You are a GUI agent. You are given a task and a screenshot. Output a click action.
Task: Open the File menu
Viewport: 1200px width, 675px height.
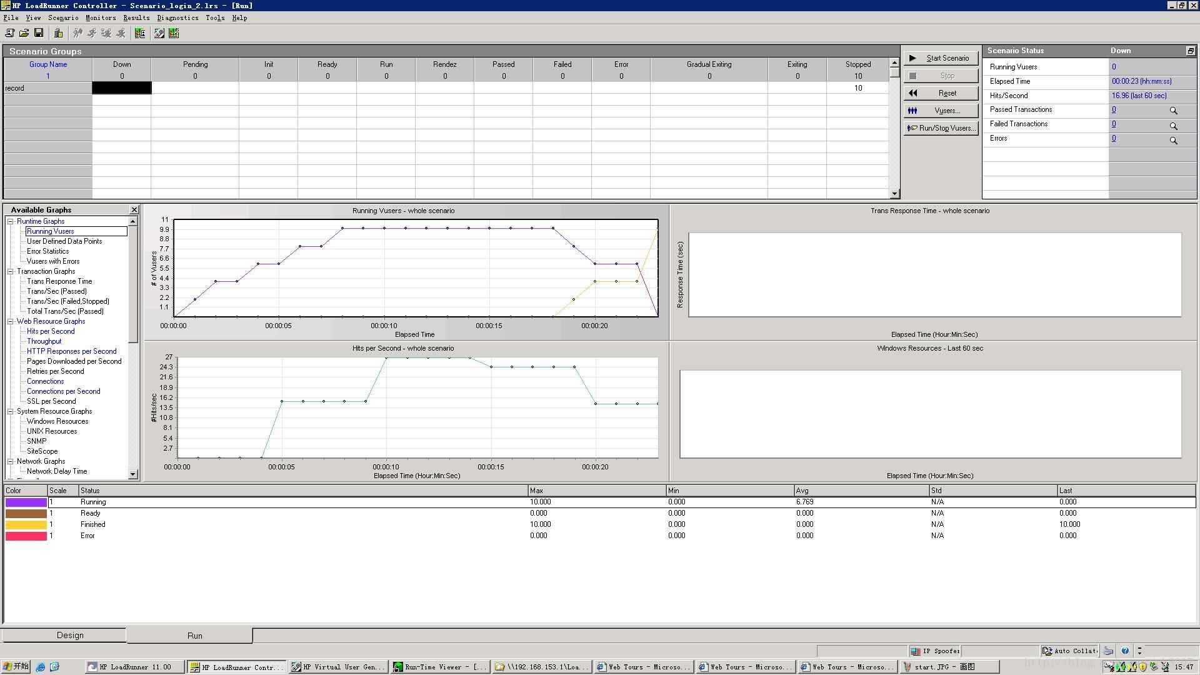(x=11, y=17)
